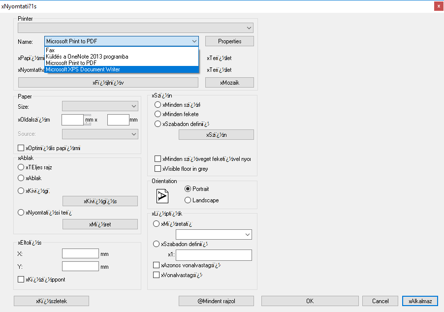
Task: Close the print dialog window
Action: (x=437, y=6)
